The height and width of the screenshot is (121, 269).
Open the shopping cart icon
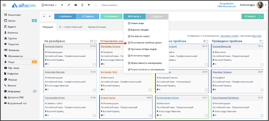(89, 5)
